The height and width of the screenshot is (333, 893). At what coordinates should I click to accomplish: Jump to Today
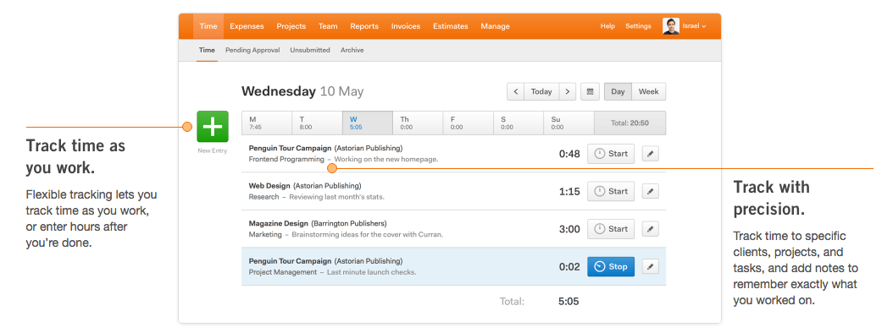coord(541,91)
